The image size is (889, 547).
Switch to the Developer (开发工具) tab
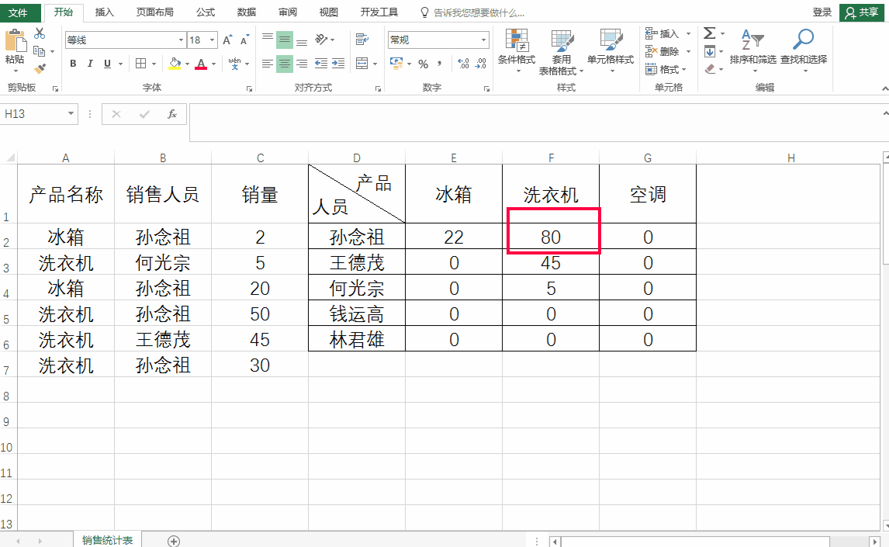(x=379, y=12)
